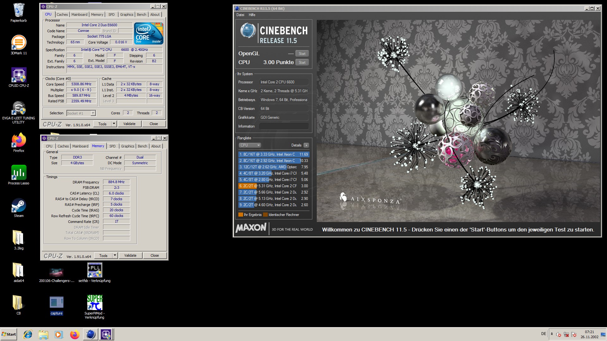Switch to CPU-Z via taskbar icon
The image size is (607, 341).
(106, 334)
